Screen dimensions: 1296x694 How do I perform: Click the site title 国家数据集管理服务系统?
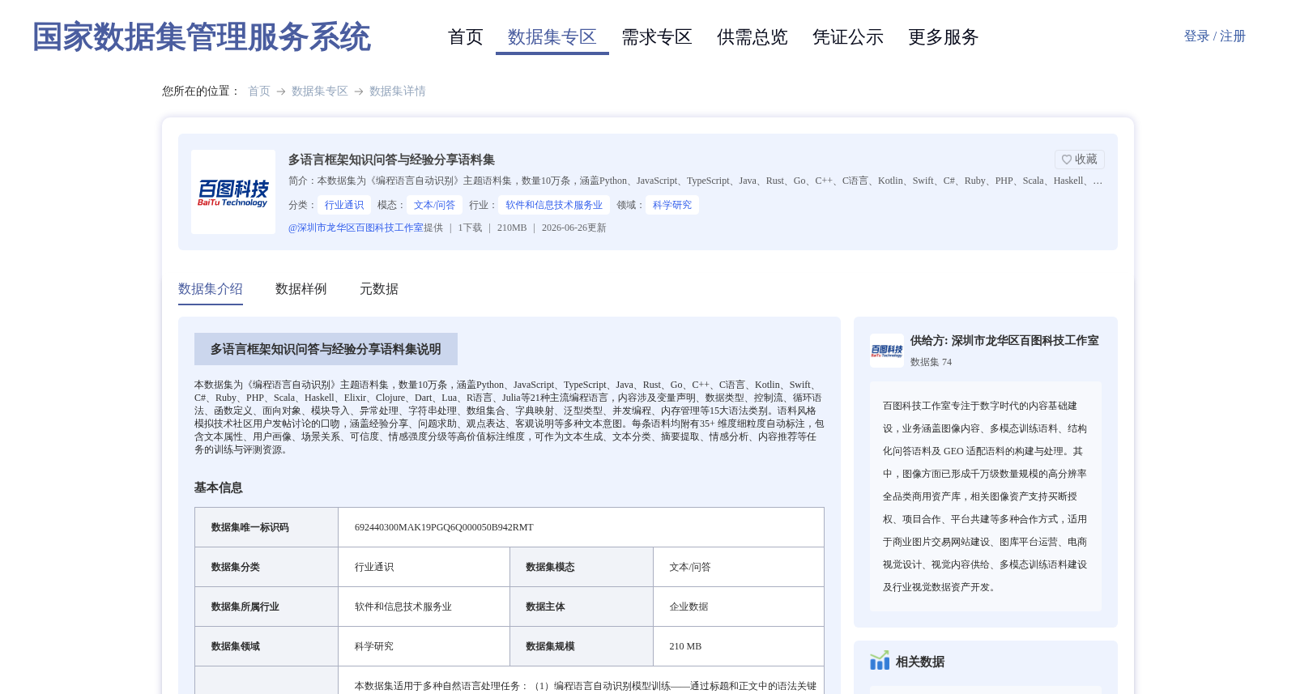click(202, 37)
